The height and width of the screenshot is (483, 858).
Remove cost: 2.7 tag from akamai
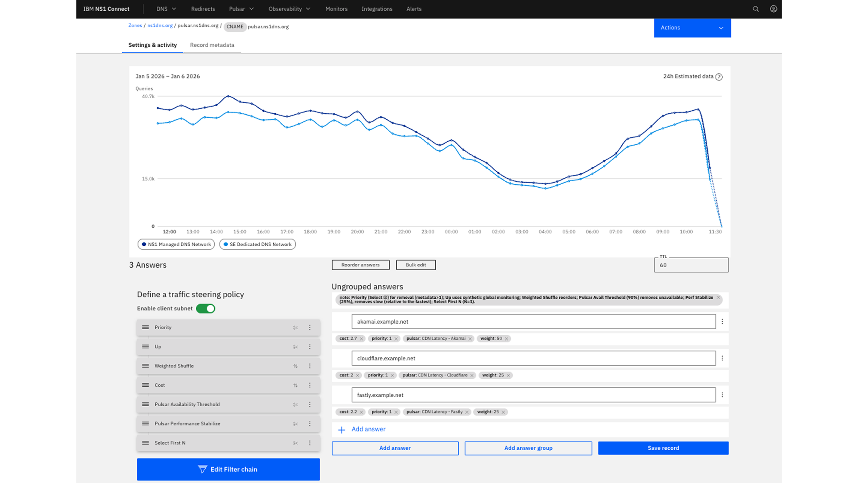[x=361, y=339]
